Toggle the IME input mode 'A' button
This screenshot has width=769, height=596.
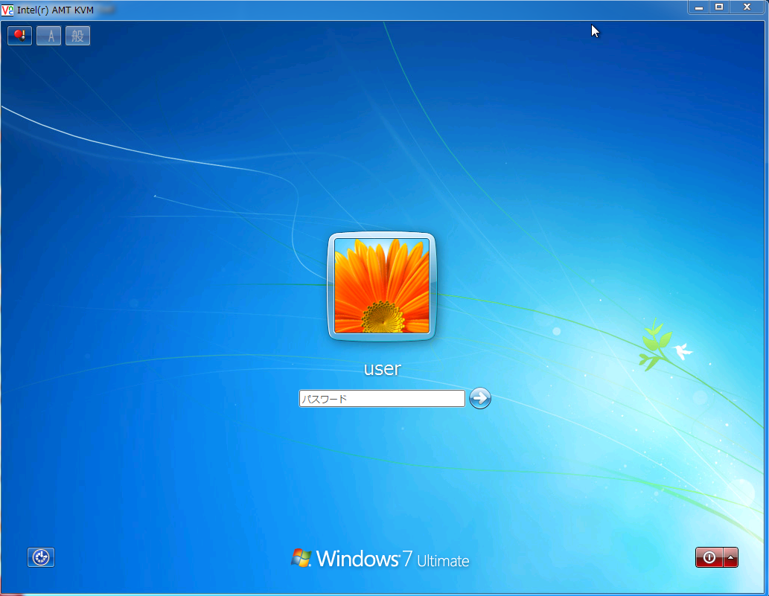[48, 36]
